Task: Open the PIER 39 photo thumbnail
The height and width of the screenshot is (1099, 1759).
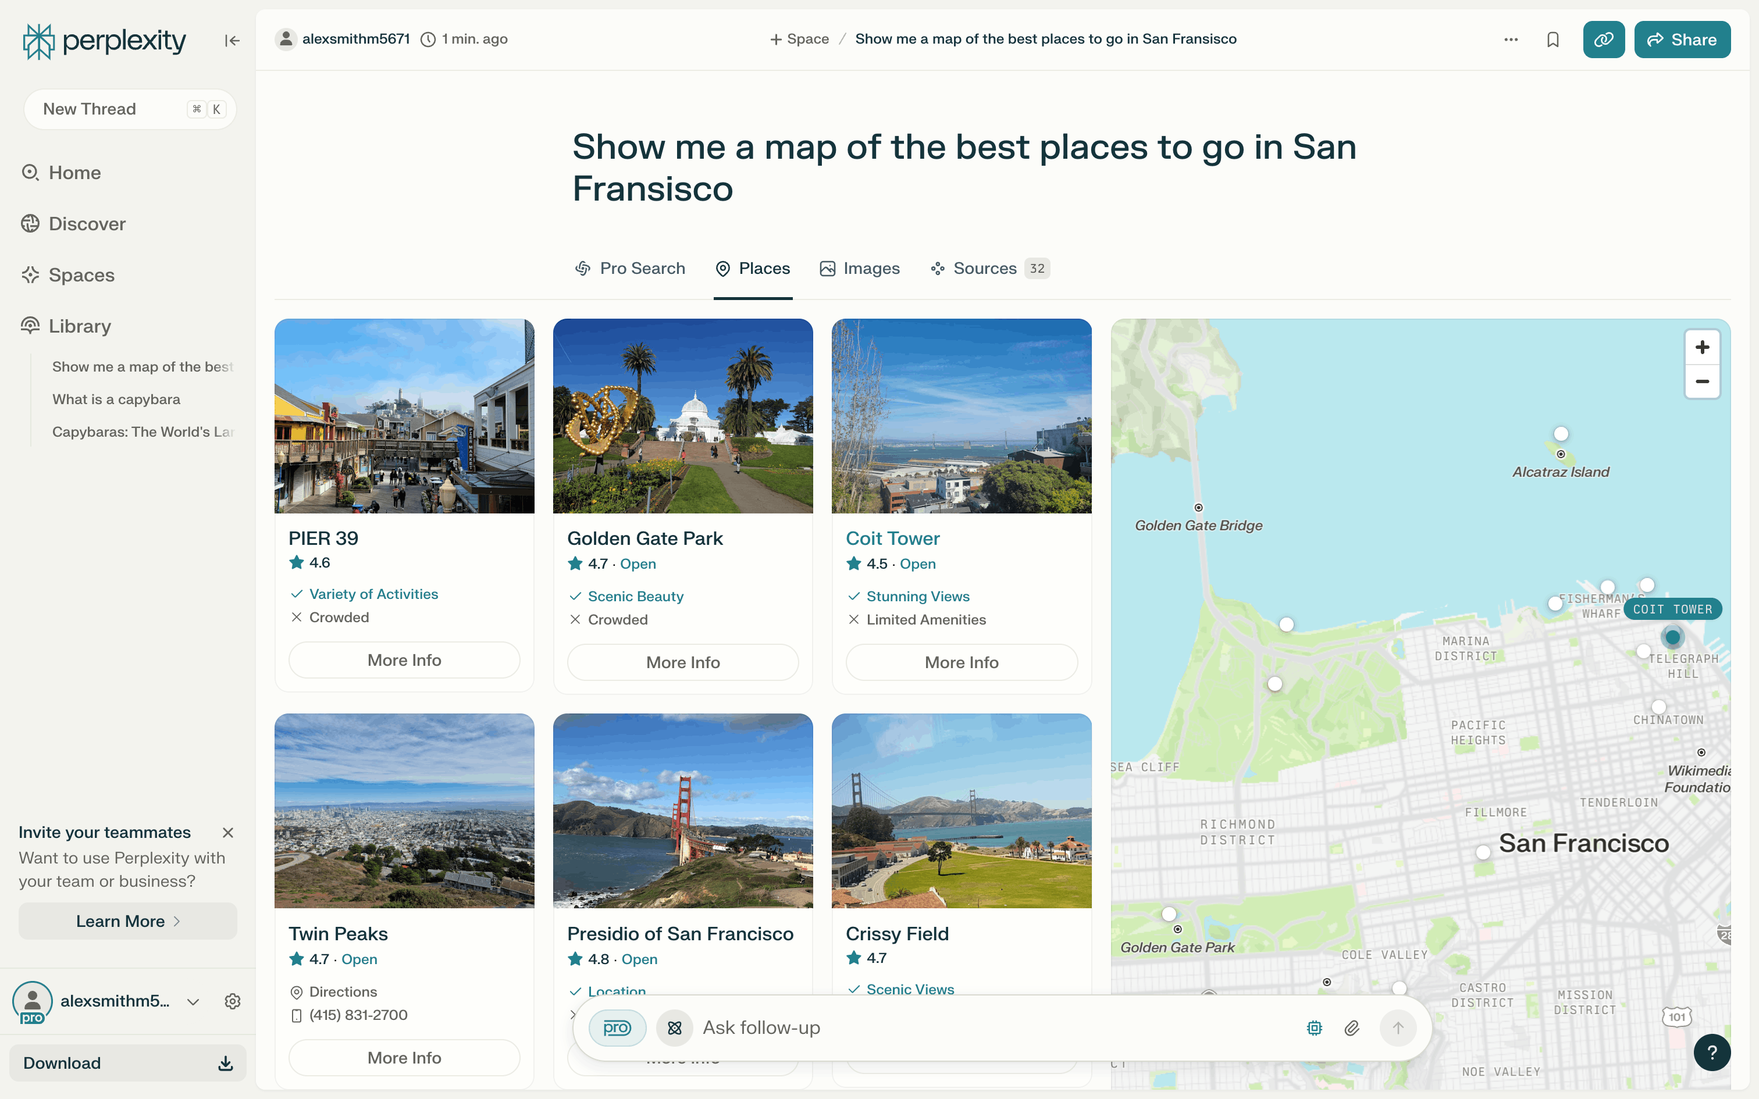Action: 404,416
